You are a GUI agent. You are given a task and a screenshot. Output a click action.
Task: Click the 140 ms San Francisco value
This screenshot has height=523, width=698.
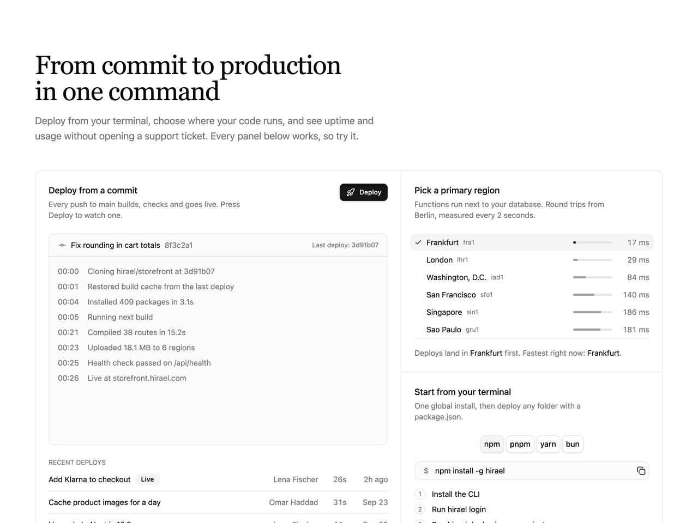coord(636,295)
